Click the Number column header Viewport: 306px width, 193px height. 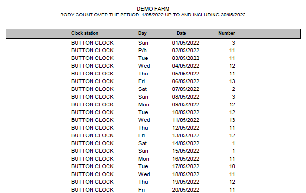(227, 33)
